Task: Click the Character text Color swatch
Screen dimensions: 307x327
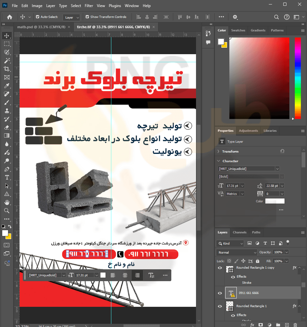Action: click(275, 201)
